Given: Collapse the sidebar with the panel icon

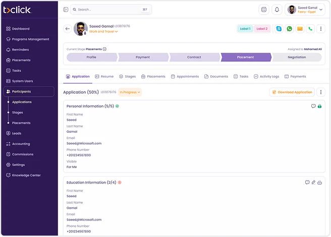Looking at the screenshot, I should point(66,10).
